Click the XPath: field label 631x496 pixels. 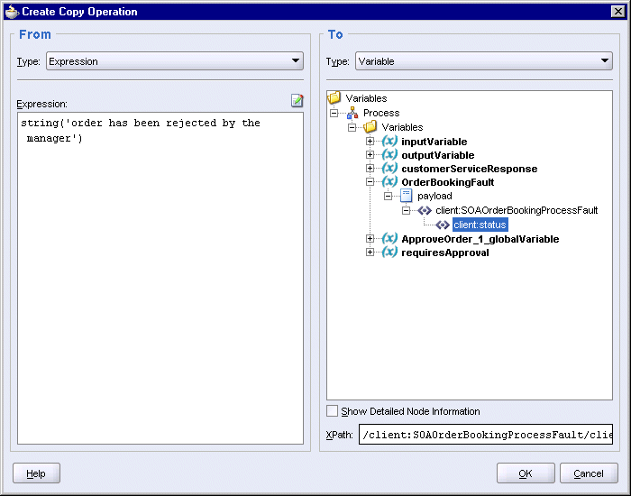[339, 435]
